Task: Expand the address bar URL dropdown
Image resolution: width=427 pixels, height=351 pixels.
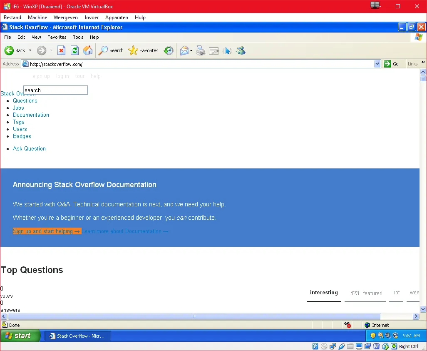Action: click(x=377, y=64)
